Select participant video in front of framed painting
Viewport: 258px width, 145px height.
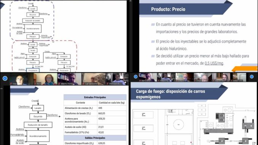pyautogui.click(x=184, y=78)
